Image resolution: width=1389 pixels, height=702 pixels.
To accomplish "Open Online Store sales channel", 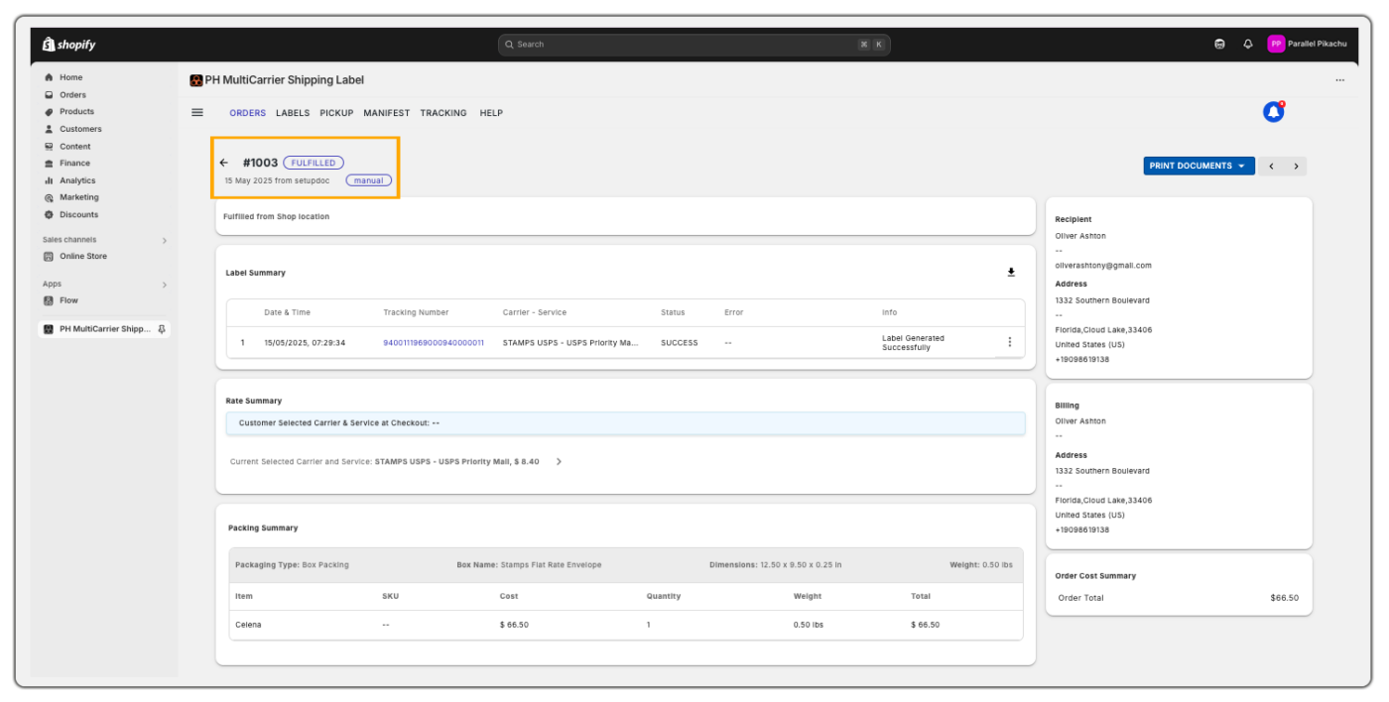I will [83, 257].
